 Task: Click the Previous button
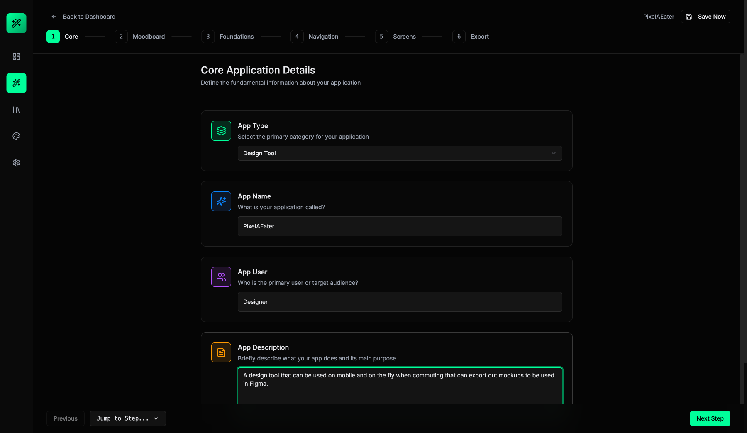pos(66,418)
